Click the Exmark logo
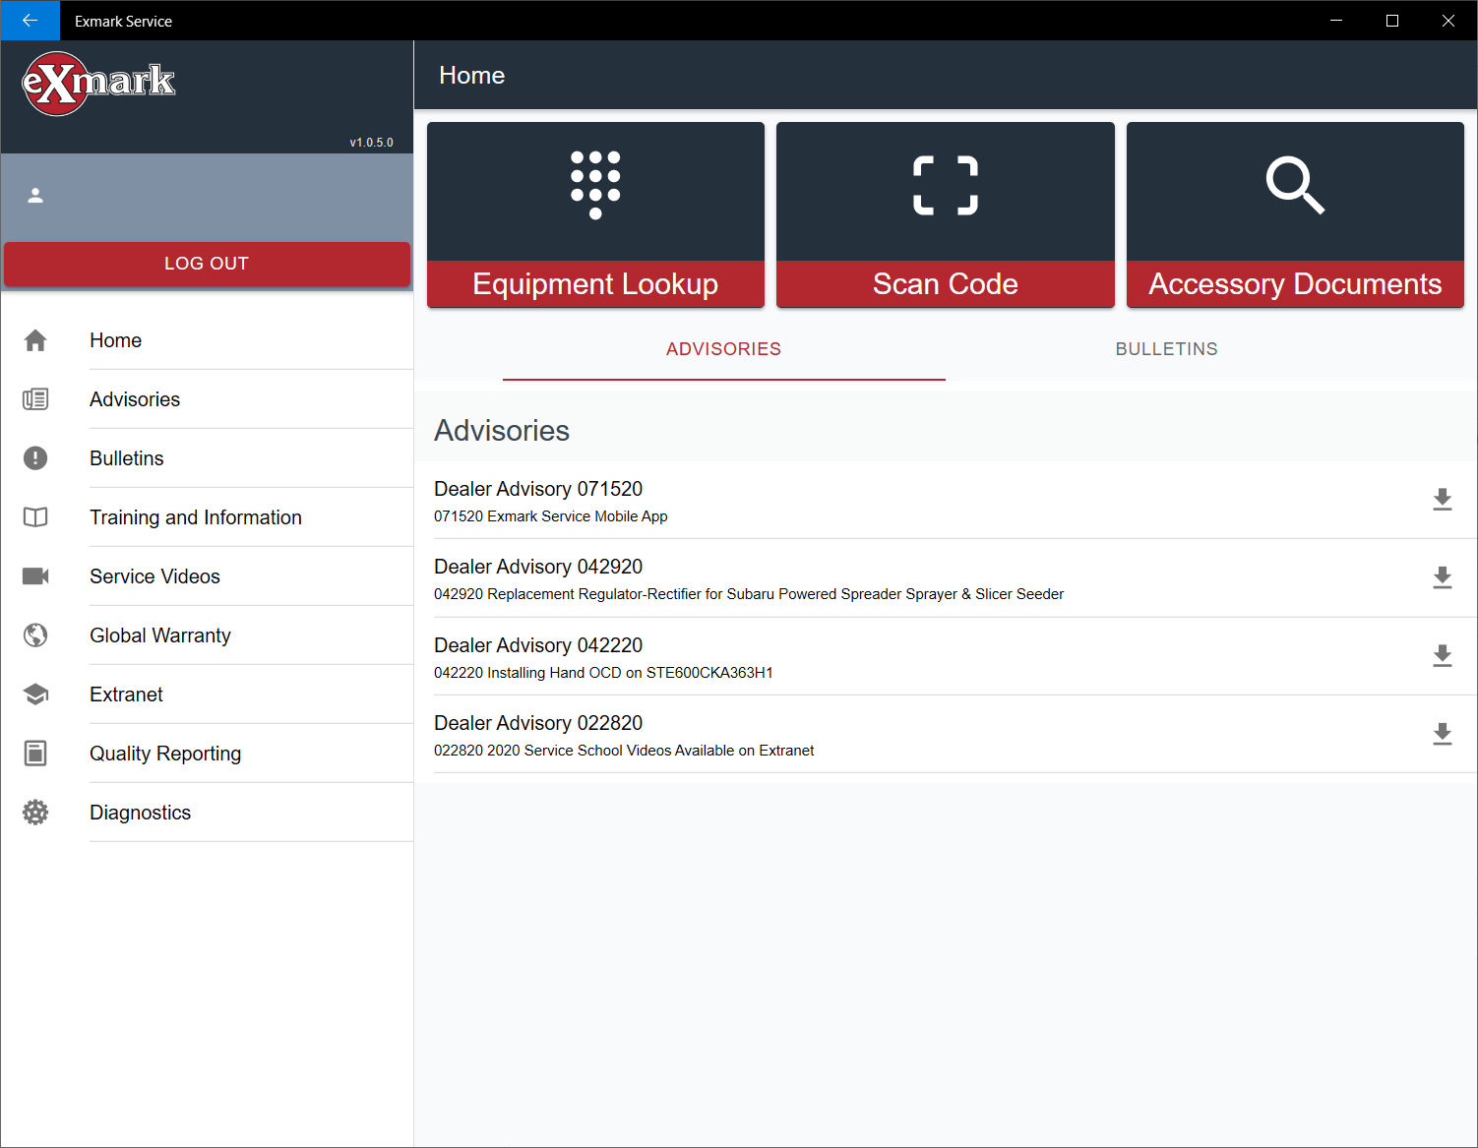This screenshot has width=1478, height=1148. pyautogui.click(x=98, y=84)
